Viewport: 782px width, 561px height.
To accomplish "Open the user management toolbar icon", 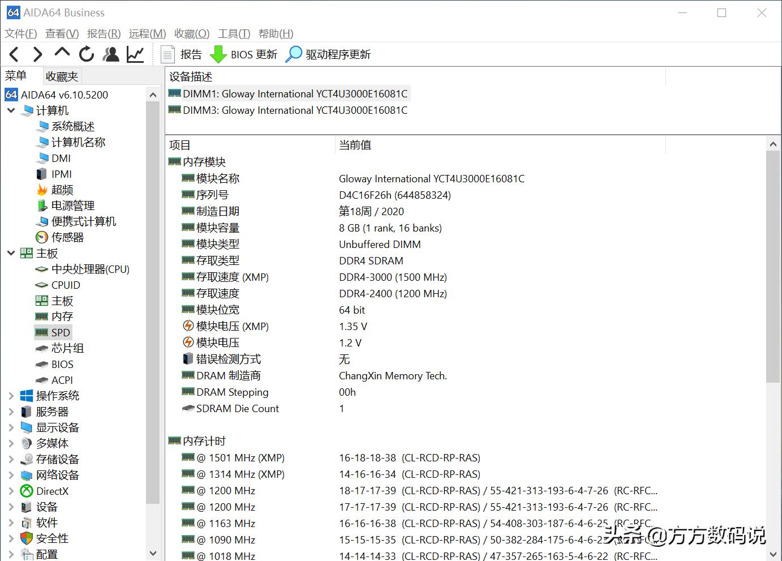I will [x=111, y=54].
